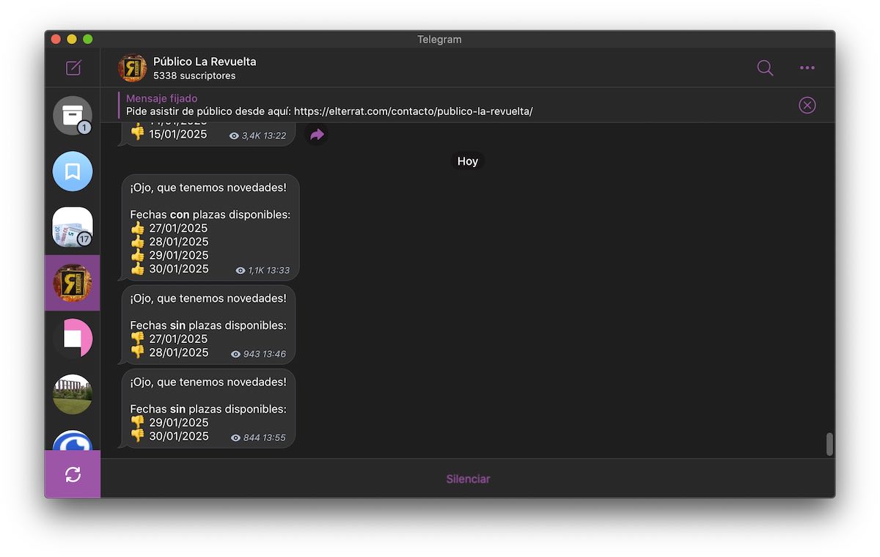The width and height of the screenshot is (880, 557).
Task: Click the 5338 suscriptores label
Action: [194, 75]
